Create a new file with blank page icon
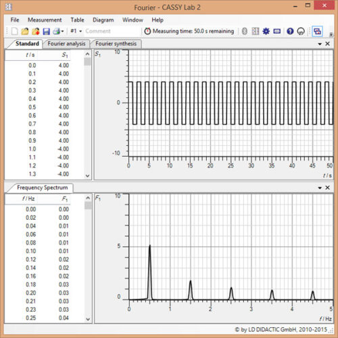 tap(15, 31)
